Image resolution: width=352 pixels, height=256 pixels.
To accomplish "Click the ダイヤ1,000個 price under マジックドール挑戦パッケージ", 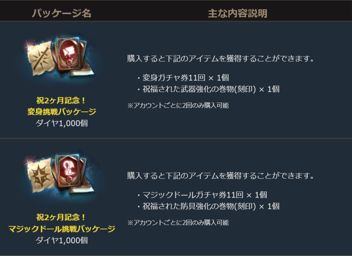I will (x=61, y=241).
